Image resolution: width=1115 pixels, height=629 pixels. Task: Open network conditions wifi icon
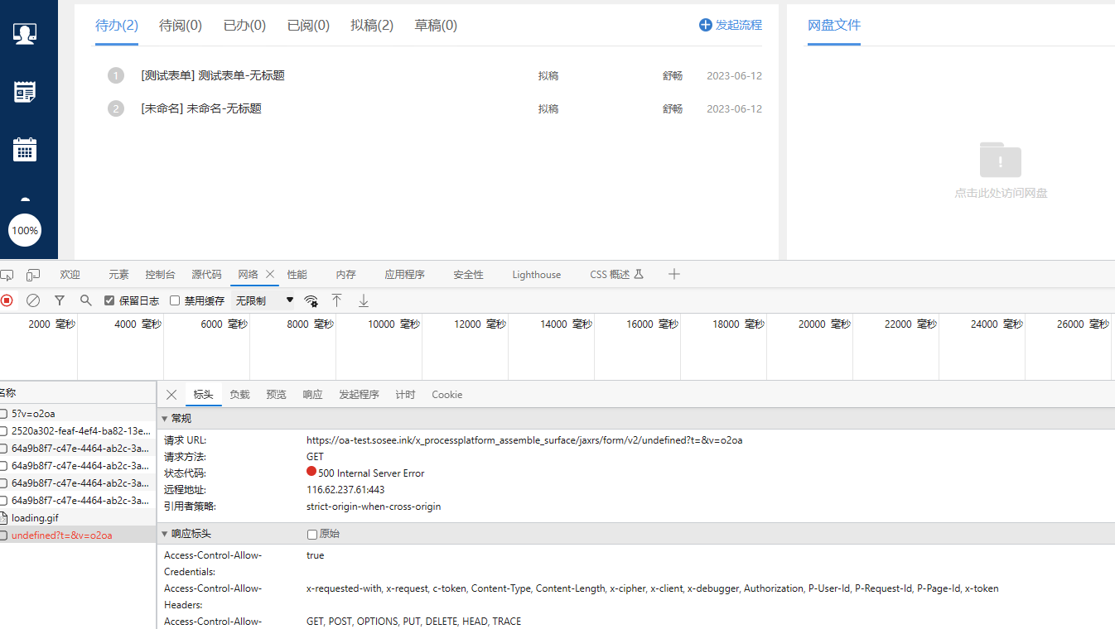click(x=311, y=300)
